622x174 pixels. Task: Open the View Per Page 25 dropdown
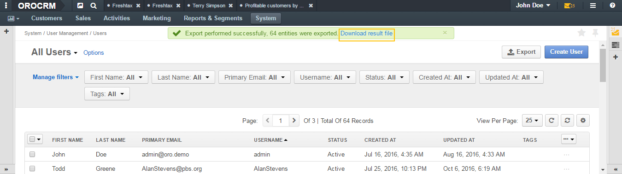pos(532,121)
